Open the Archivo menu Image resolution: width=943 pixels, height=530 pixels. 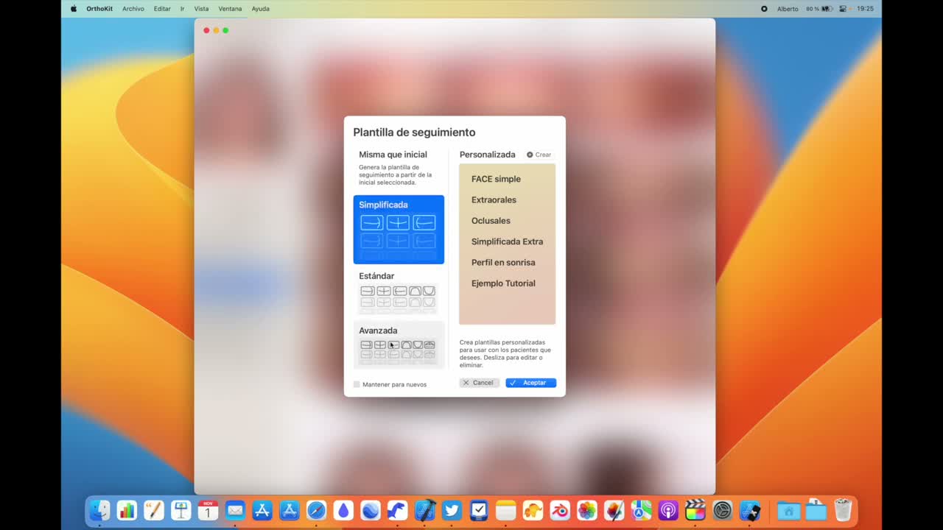click(133, 9)
